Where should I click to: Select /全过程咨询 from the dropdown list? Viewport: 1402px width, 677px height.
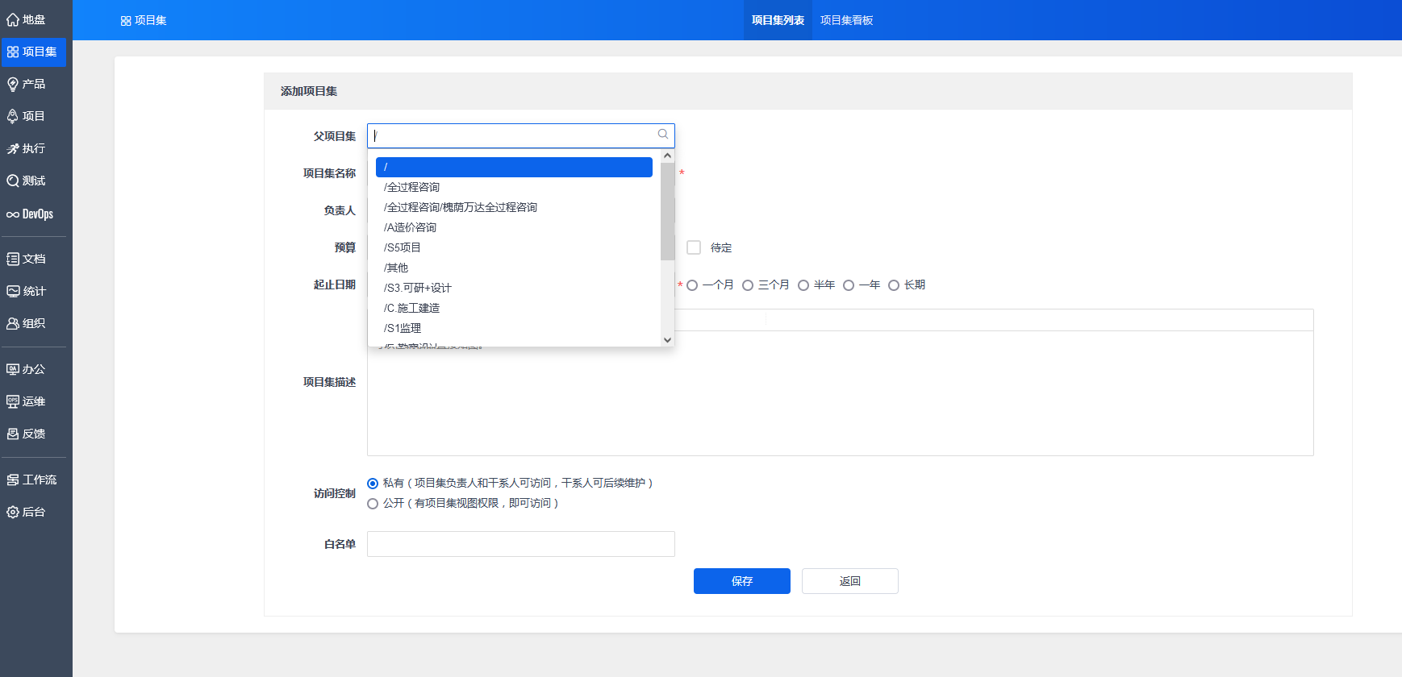[412, 187]
